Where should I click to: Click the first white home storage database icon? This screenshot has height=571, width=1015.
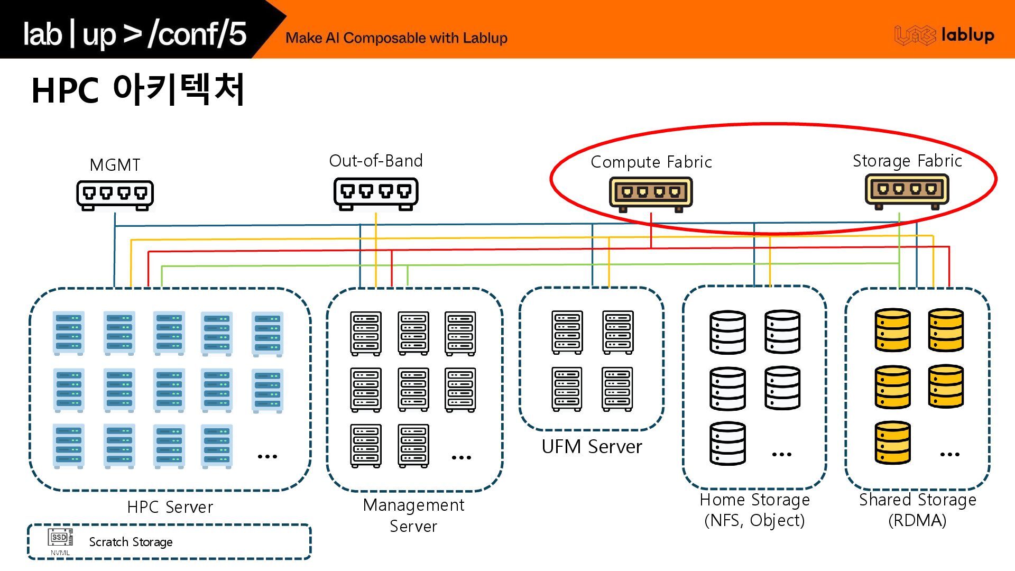pyautogui.click(x=727, y=332)
